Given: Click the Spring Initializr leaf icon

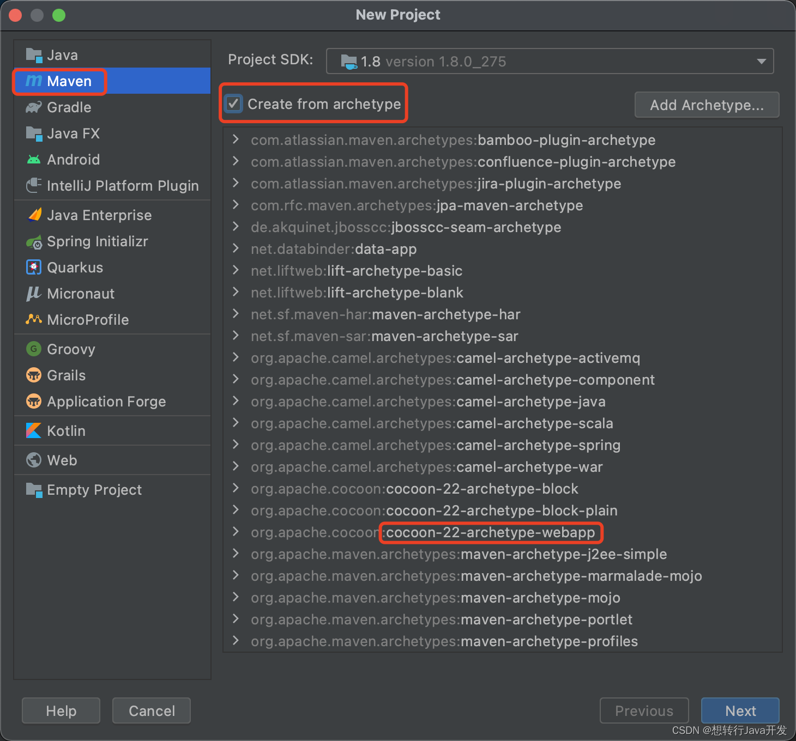Looking at the screenshot, I should tap(34, 241).
